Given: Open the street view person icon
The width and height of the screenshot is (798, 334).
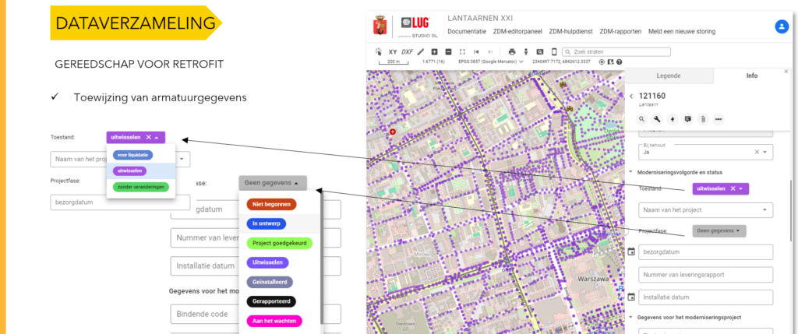Looking at the screenshot, I should coord(526,51).
